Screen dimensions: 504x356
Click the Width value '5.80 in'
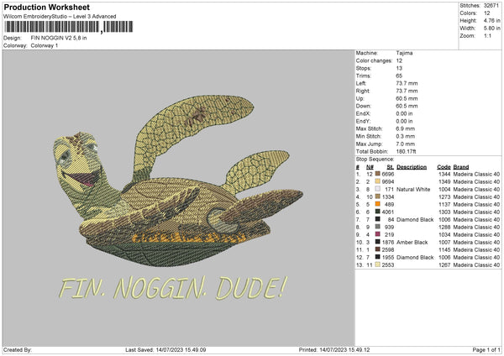pyautogui.click(x=491, y=29)
